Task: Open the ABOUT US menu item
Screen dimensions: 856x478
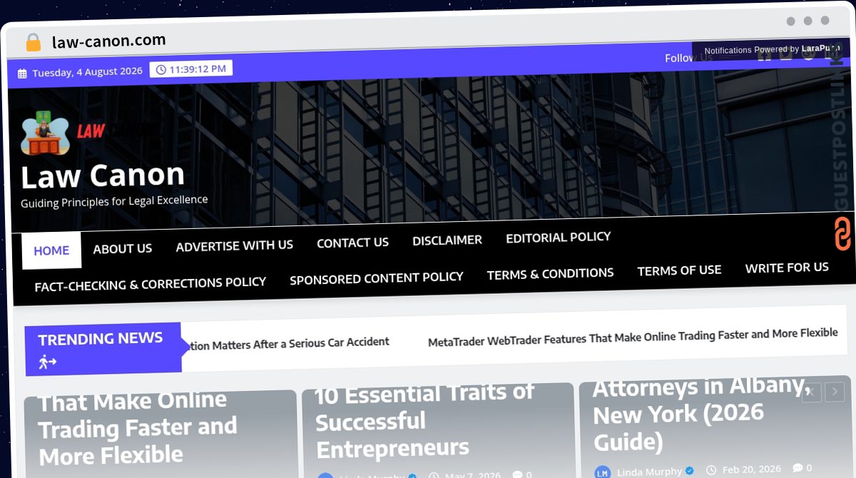Action: [123, 248]
